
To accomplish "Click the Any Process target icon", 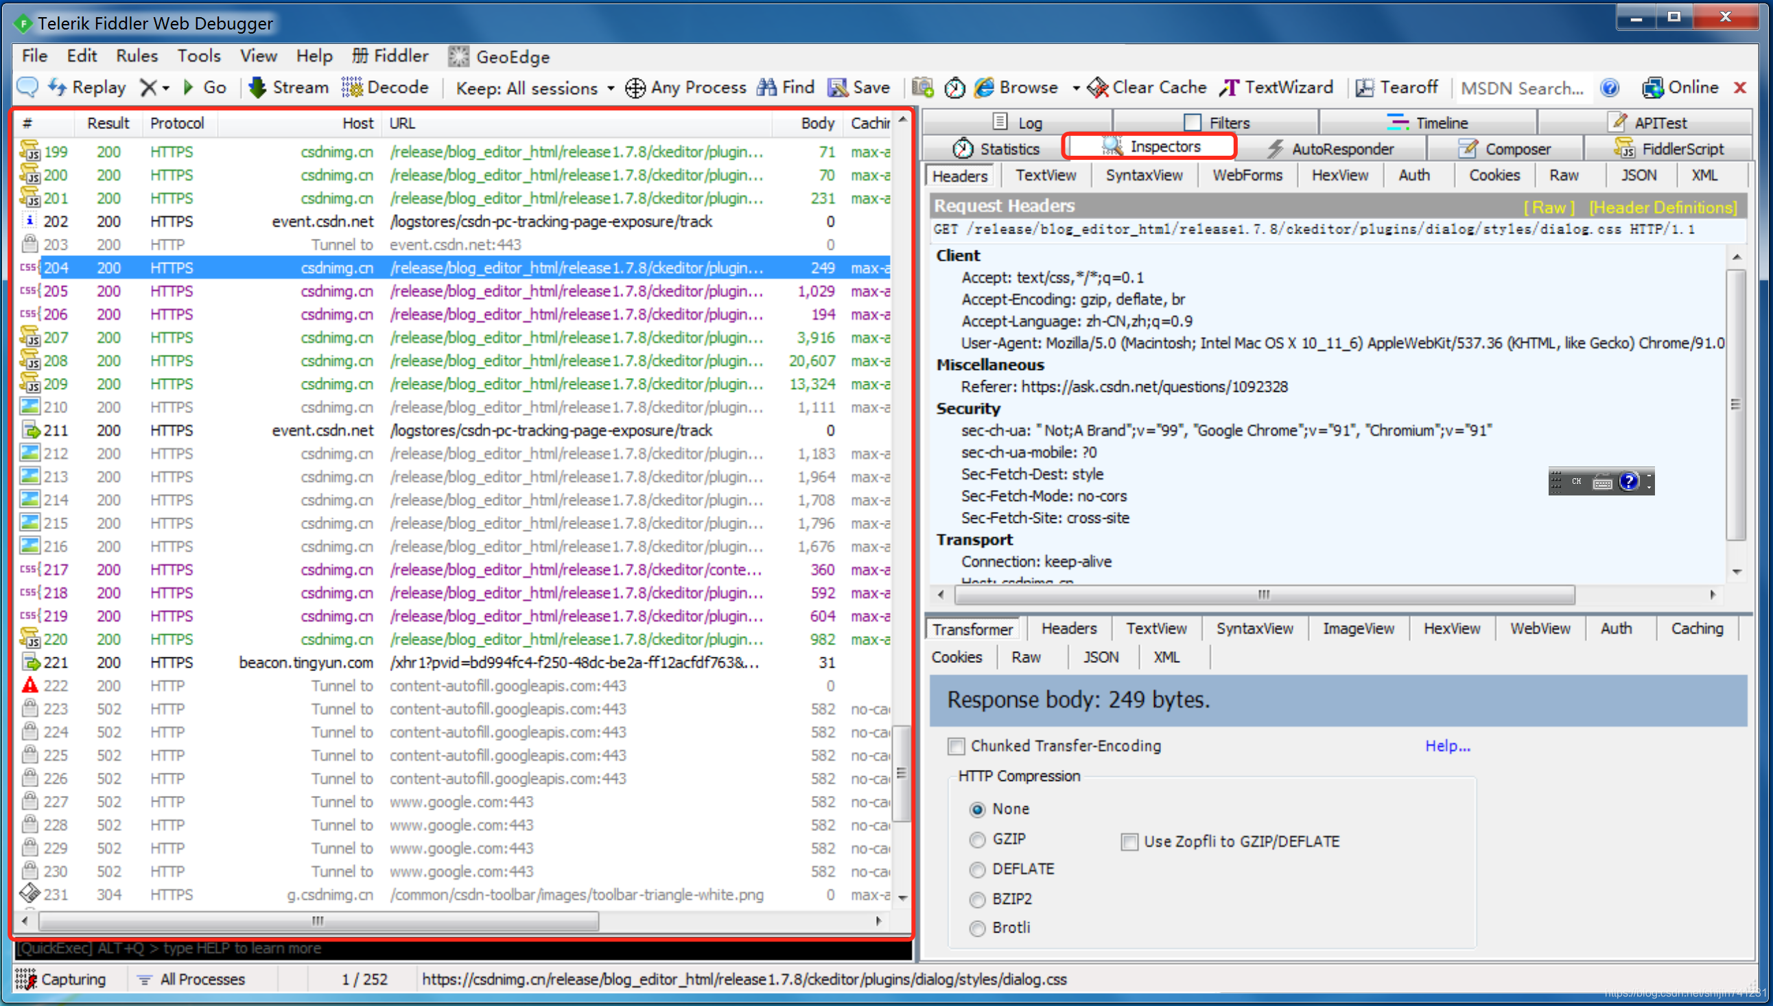I will click(635, 89).
